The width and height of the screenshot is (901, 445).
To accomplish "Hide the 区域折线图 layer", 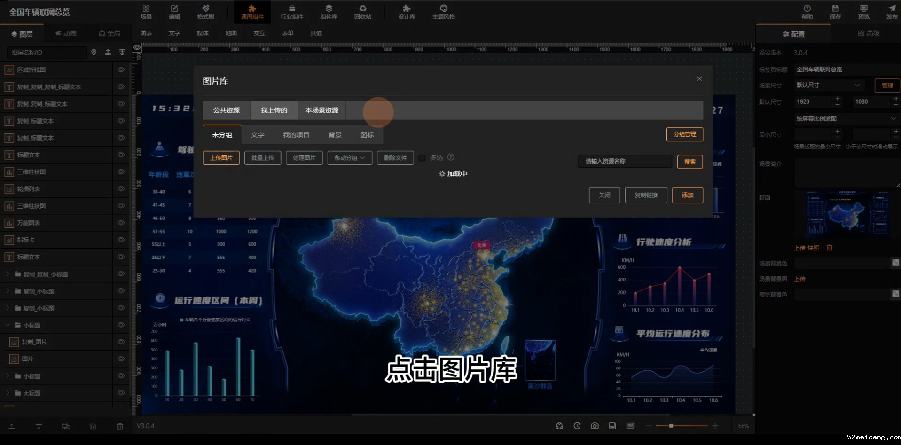I will 121,70.
